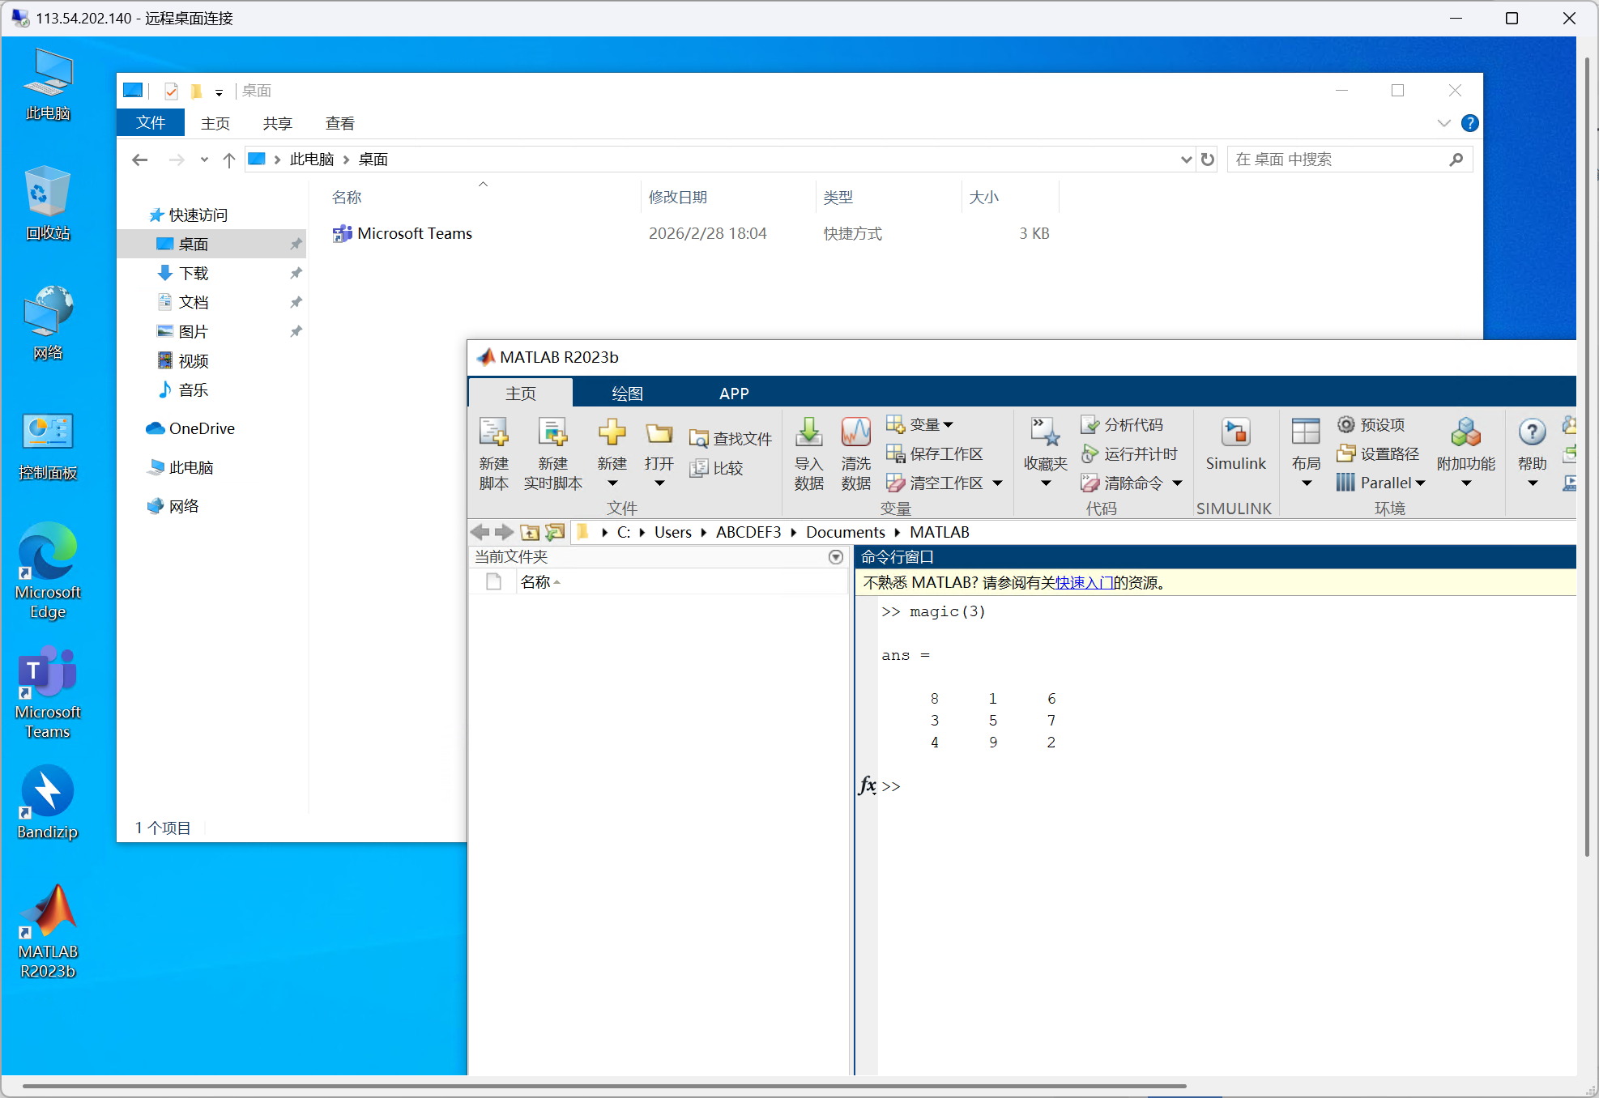Select Downloads (下载) in Explorer sidebar
Viewport: 1599px width, 1098px height.
point(194,274)
